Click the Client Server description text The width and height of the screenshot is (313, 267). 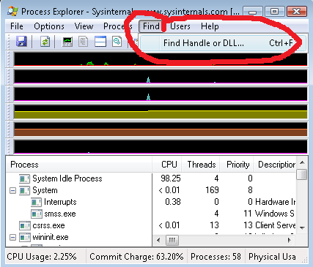tap(276, 225)
